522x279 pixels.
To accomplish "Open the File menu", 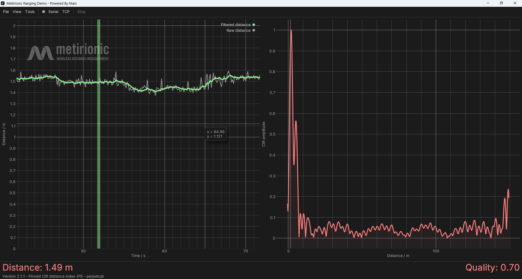I will (x=6, y=12).
